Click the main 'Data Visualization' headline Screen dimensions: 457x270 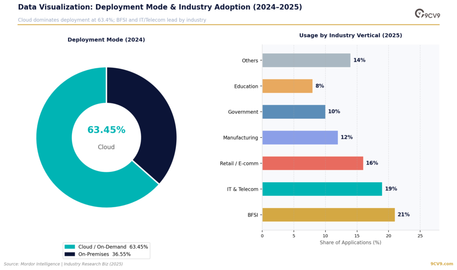pos(160,7)
